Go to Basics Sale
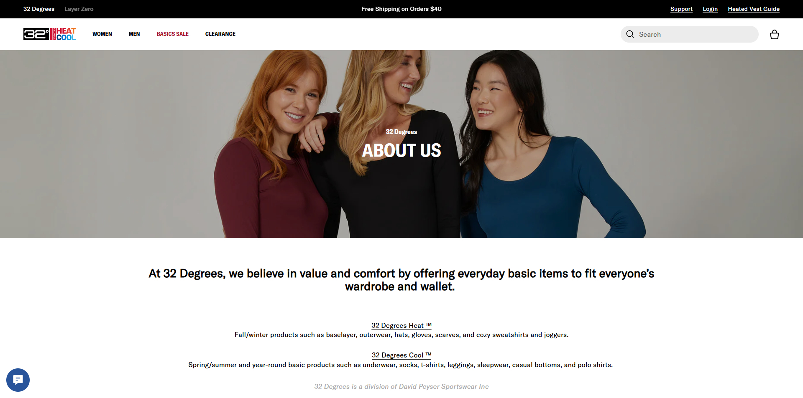803x398 pixels. tap(173, 34)
